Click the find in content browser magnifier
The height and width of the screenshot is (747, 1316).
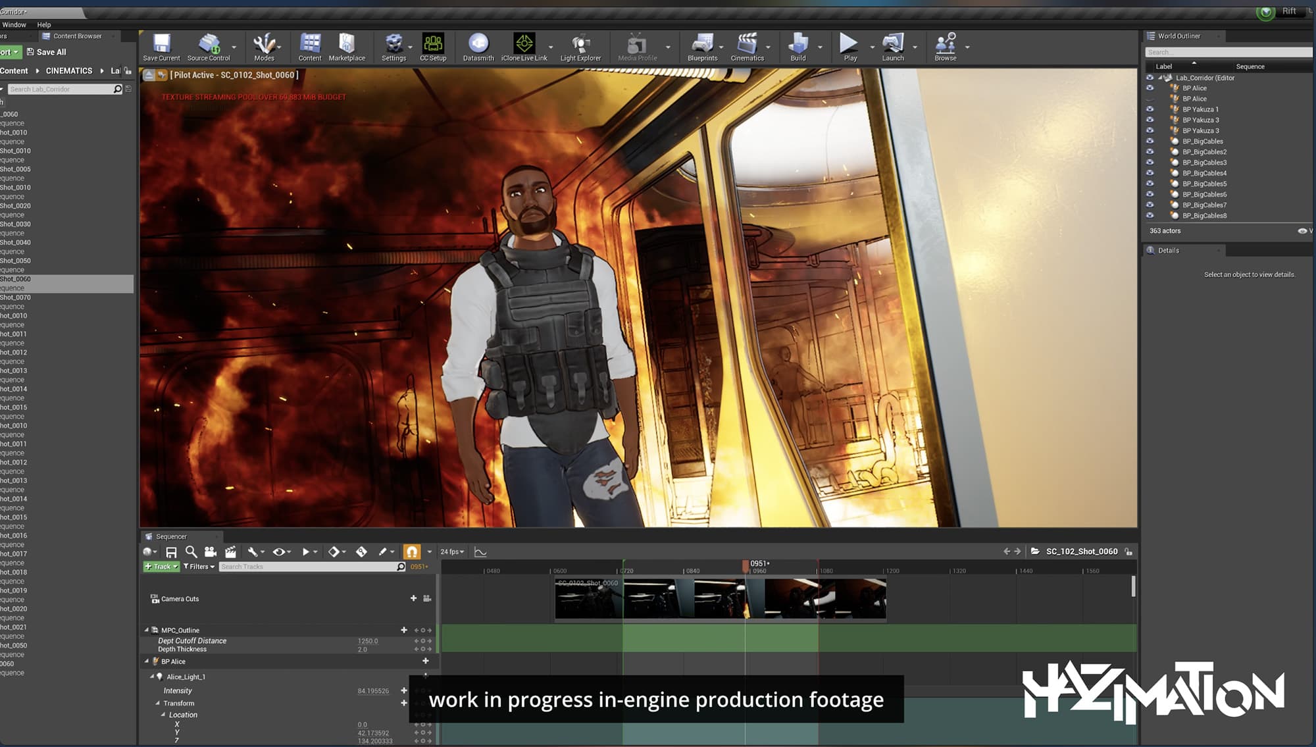point(191,552)
